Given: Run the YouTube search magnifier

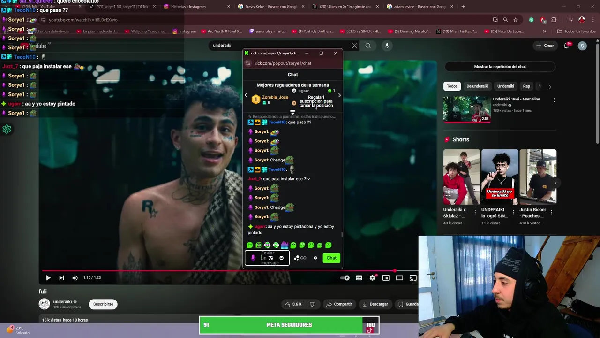Looking at the screenshot, I should pos(368,46).
